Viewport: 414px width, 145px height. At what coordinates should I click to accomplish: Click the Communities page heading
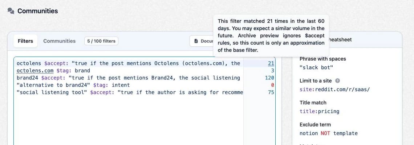[x=37, y=11]
